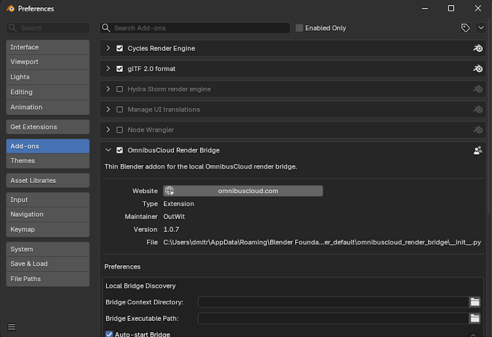
Task: Click the Blender icon on Node Wrangler row
Action: click(478, 130)
